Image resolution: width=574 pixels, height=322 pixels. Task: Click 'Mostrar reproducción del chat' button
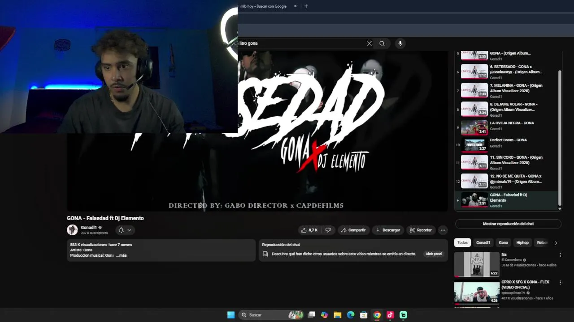click(x=508, y=224)
